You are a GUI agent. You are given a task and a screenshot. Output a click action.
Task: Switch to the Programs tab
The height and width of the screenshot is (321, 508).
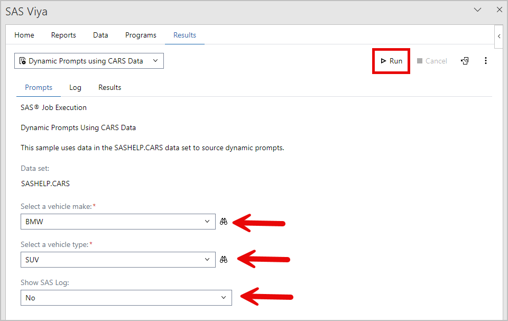[141, 35]
